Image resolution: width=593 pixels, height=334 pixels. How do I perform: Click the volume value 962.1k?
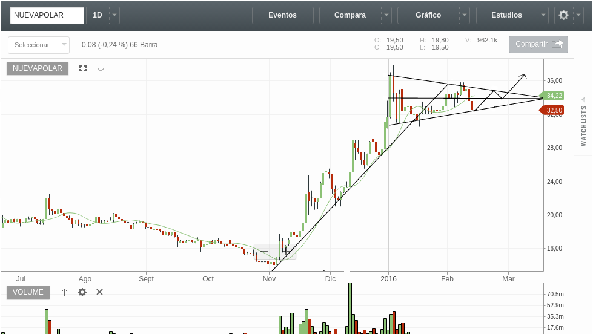[487, 40]
